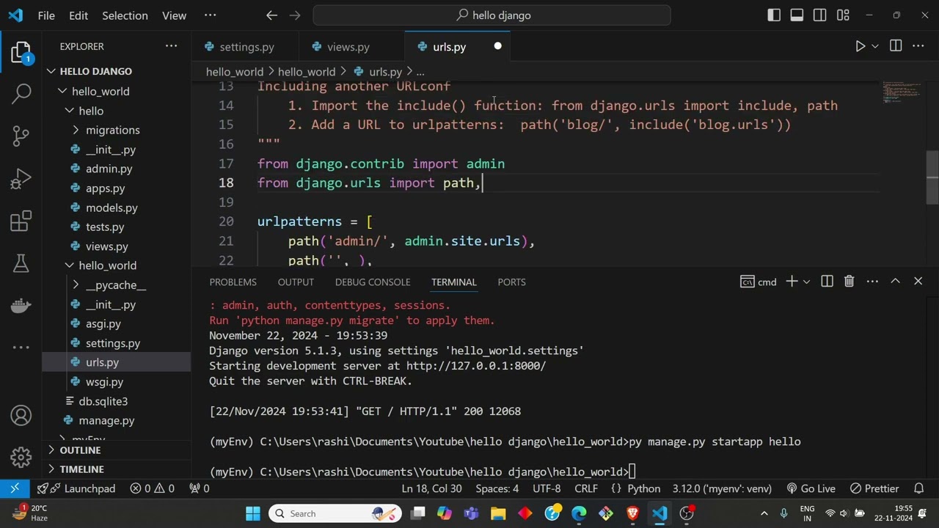Open the Source Control view
Viewport: 939px width, 528px height.
click(21, 135)
